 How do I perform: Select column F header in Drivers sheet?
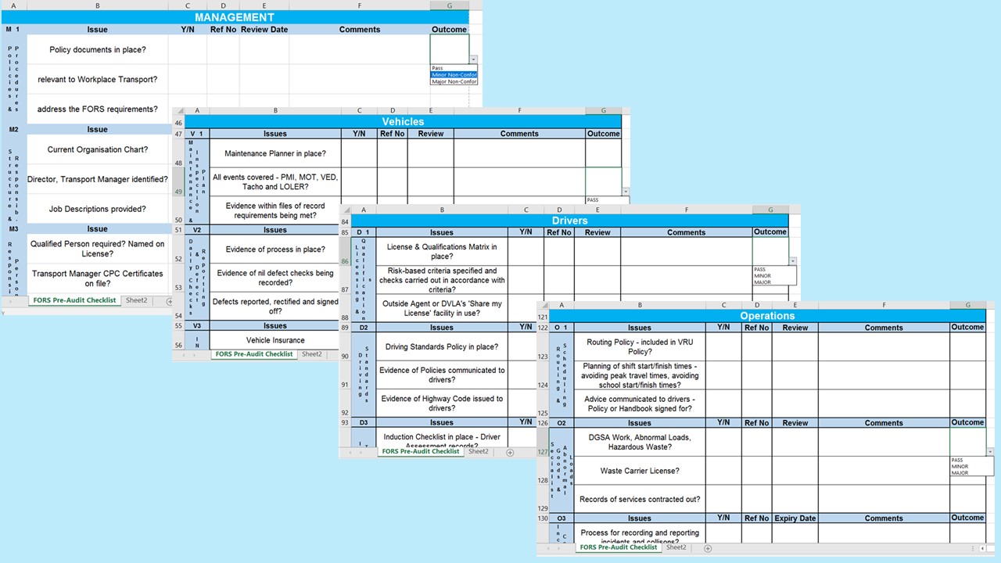click(x=686, y=210)
